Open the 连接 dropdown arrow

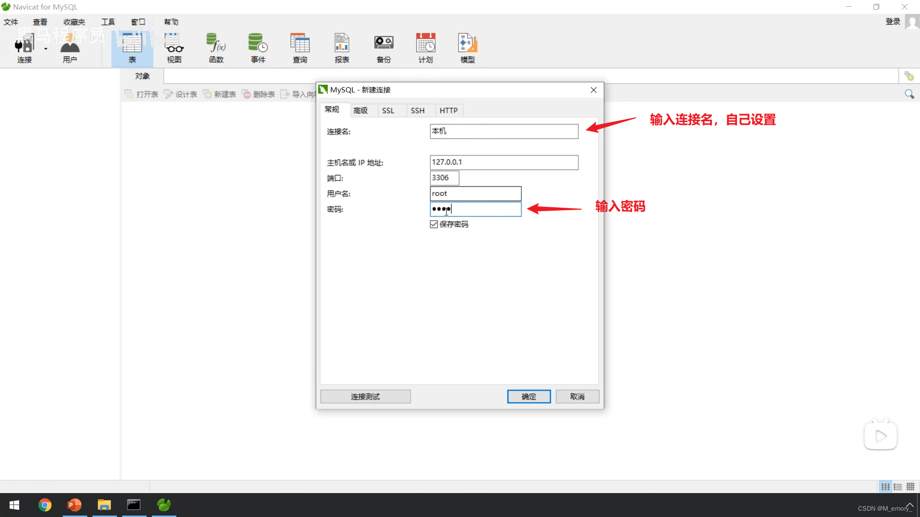click(46, 49)
